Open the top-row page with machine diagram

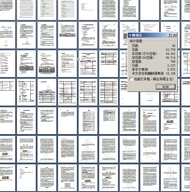[170, 10]
